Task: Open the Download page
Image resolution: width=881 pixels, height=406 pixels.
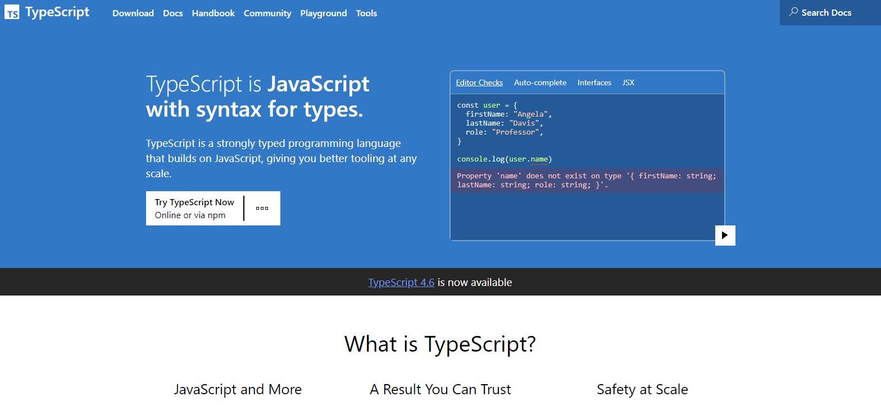Action: coord(133,13)
